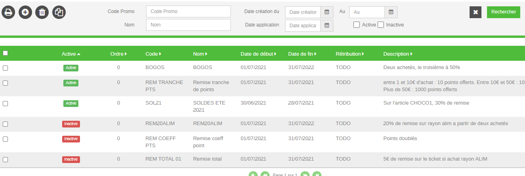The width and height of the screenshot is (525, 176).
Task: Click the Inactive badge for REM20ALIM
Action: pos(71,124)
